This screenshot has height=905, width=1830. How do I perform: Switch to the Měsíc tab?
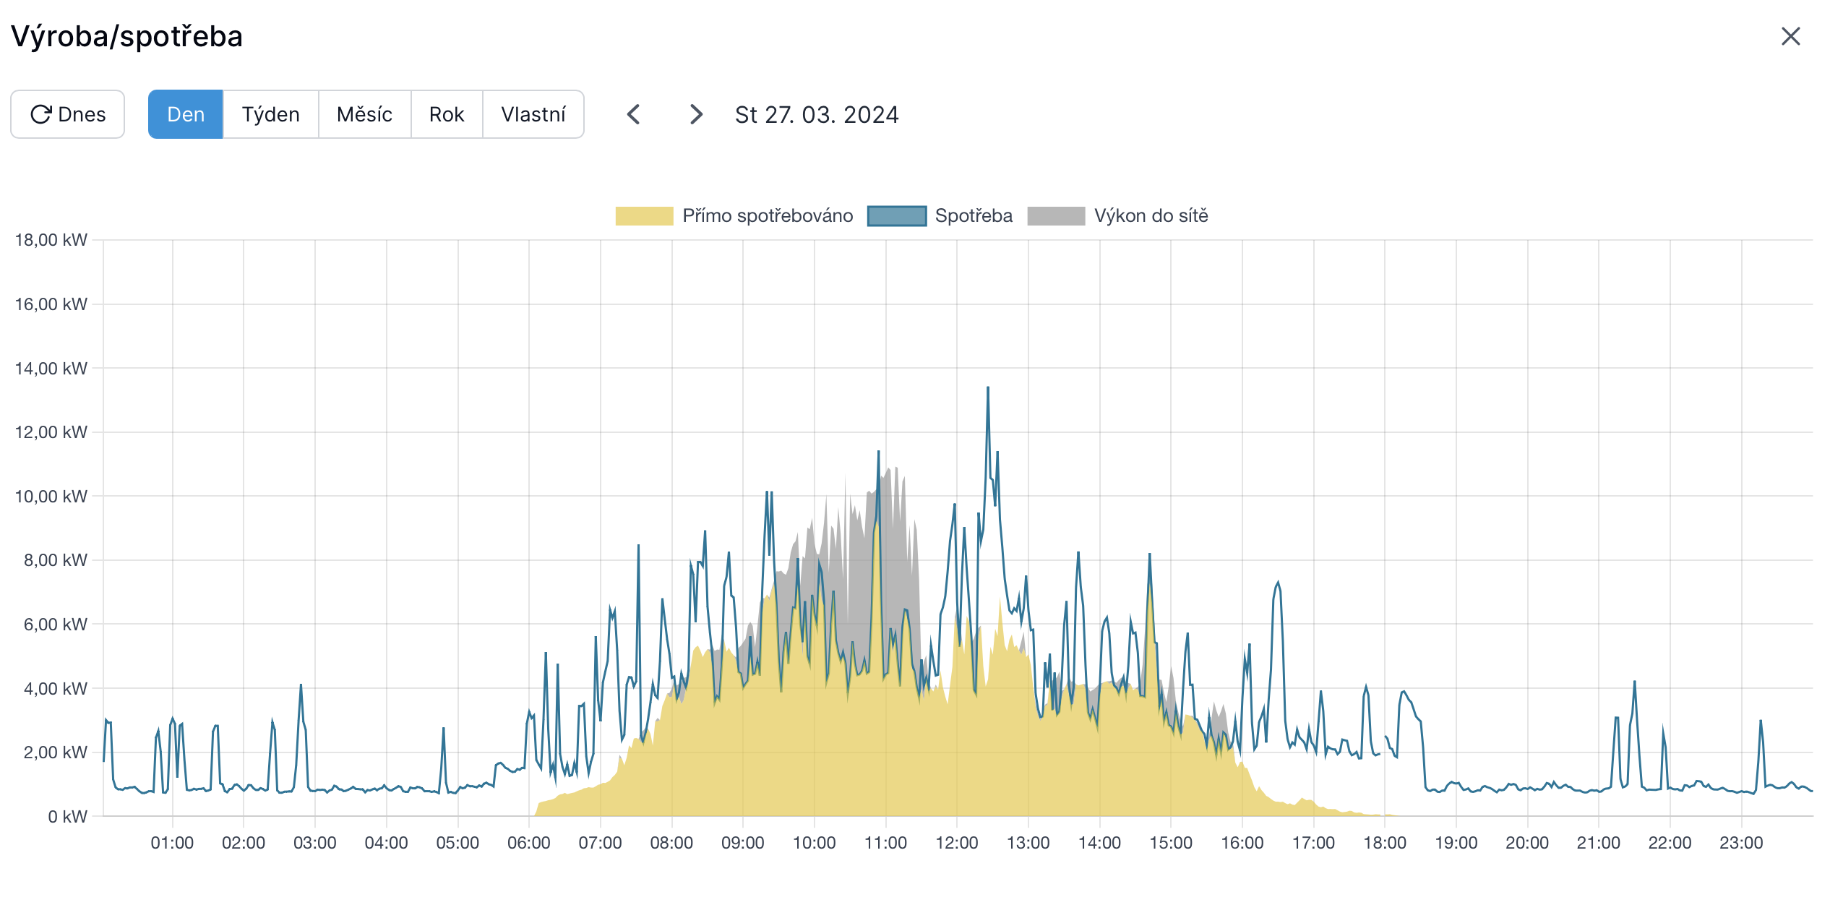click(364, 114)
